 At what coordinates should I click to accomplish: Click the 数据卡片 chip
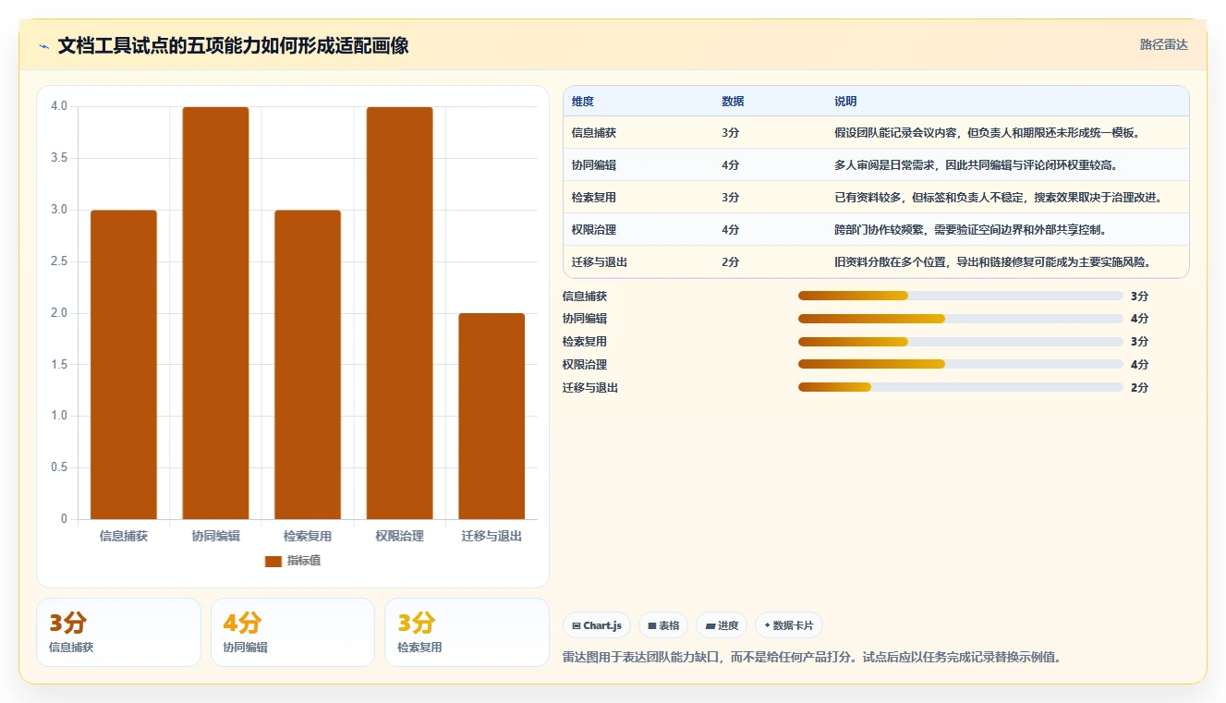pos(788,625)
